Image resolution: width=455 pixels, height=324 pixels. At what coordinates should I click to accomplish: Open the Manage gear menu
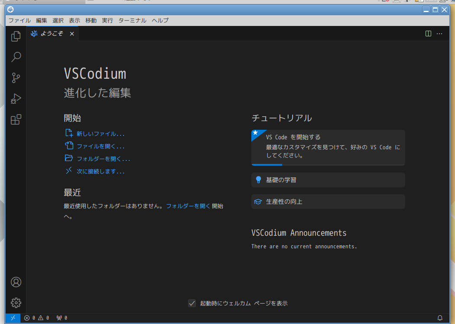[x=16, y=302]
